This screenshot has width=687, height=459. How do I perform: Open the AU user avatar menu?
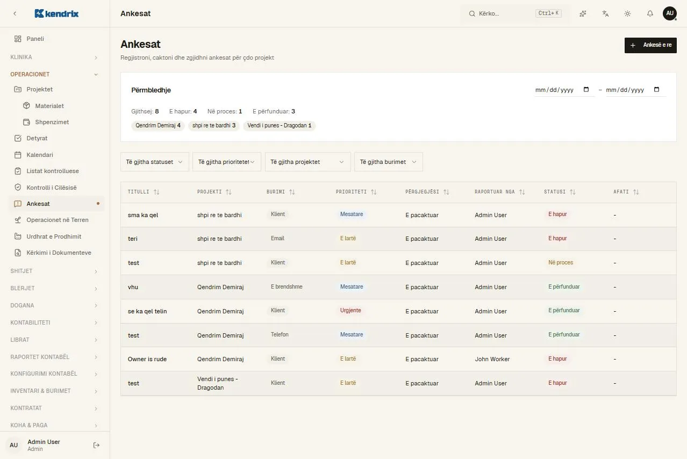(670, 13)
